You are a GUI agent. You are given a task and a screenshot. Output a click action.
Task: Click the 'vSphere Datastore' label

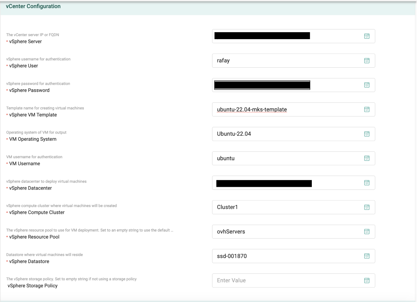(29, 261)
